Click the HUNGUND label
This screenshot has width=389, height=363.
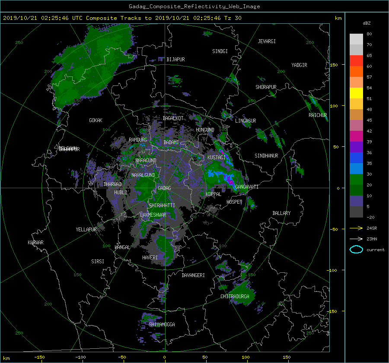pos(205,130)
